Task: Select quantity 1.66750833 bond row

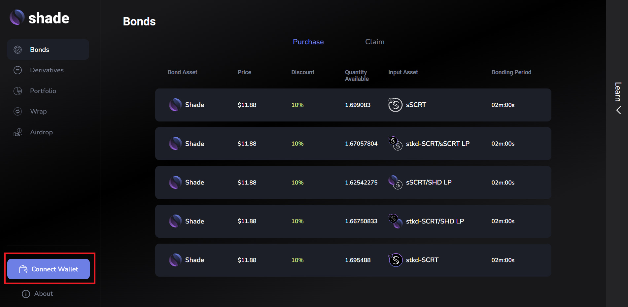Action: 361,221
